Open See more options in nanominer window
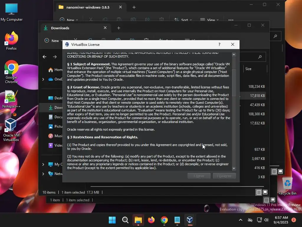 point(231,20)
